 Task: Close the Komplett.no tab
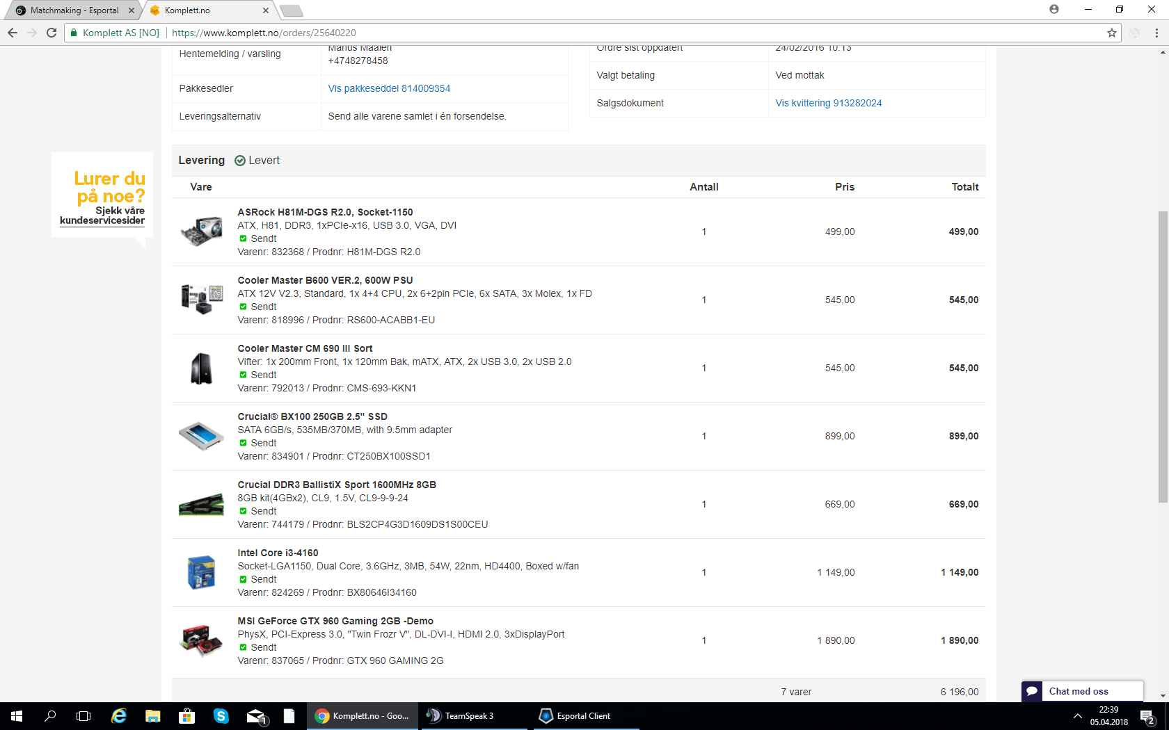[x=266, y=10]
